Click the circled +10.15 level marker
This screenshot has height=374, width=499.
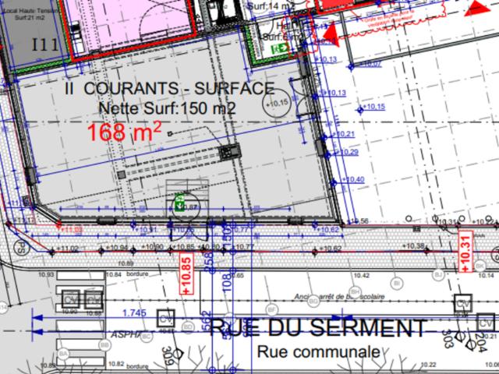tap(277, 104)
